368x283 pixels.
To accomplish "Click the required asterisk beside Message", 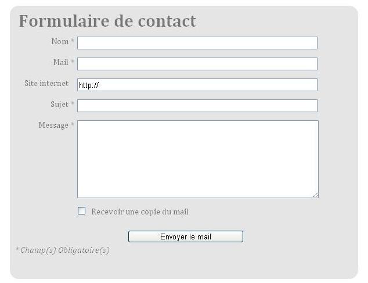I will 73,125.
